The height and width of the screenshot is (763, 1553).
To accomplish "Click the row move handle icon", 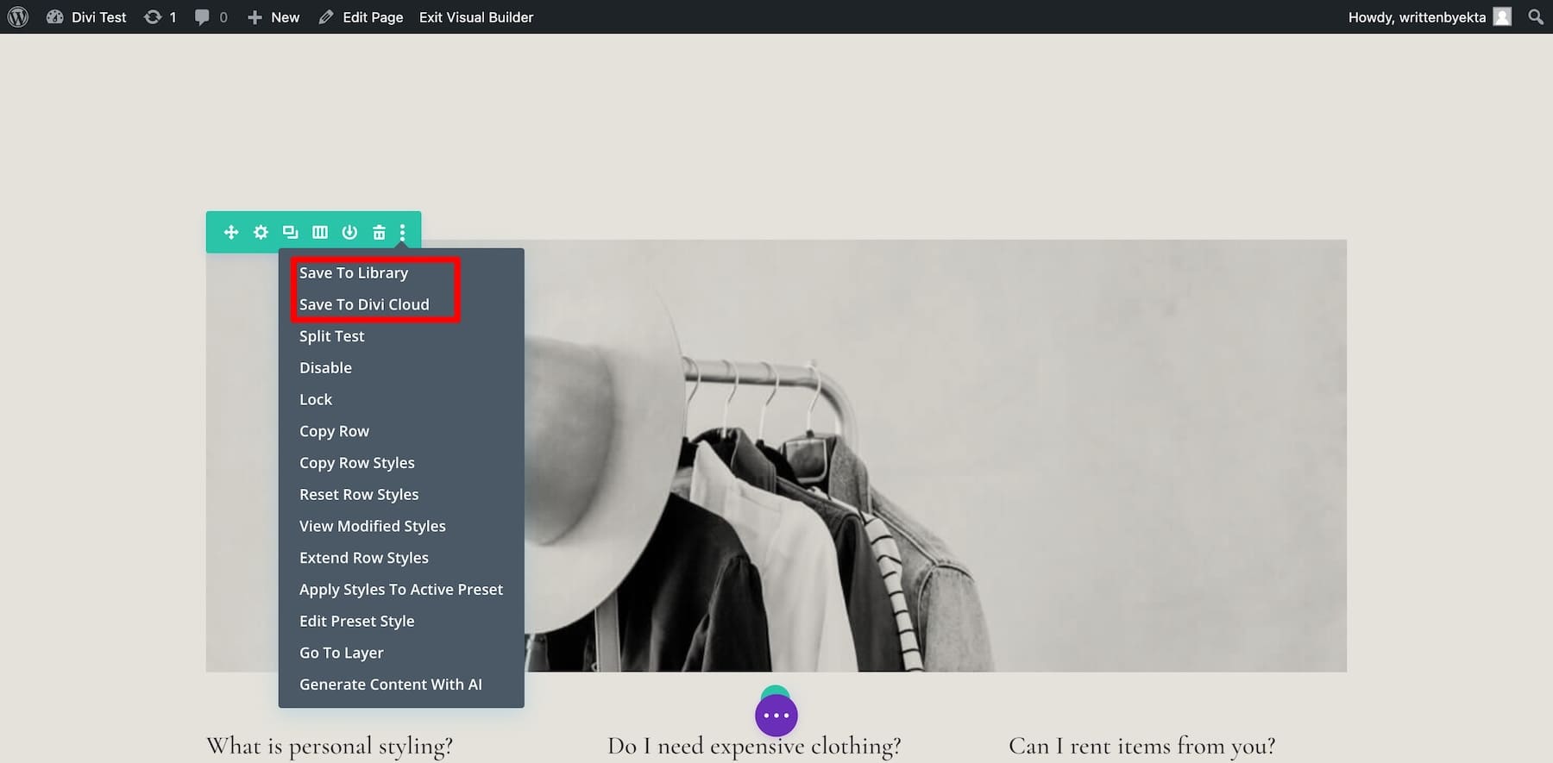I will [230, 232].
